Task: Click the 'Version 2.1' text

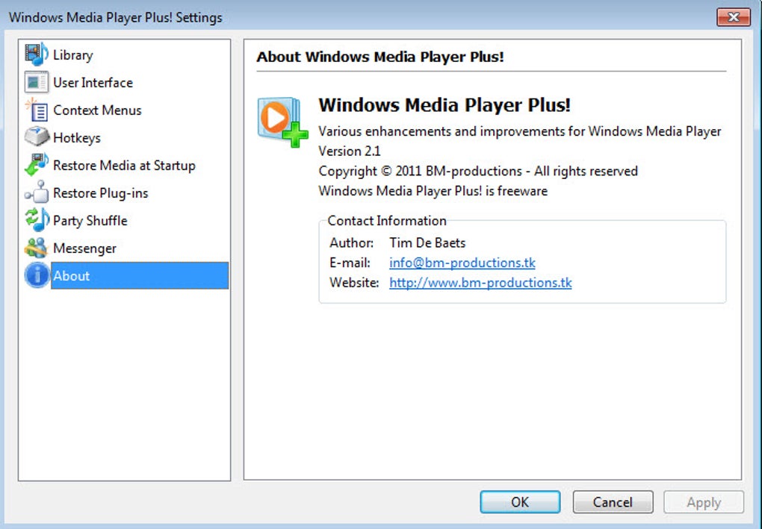Action: click(350, 151)
